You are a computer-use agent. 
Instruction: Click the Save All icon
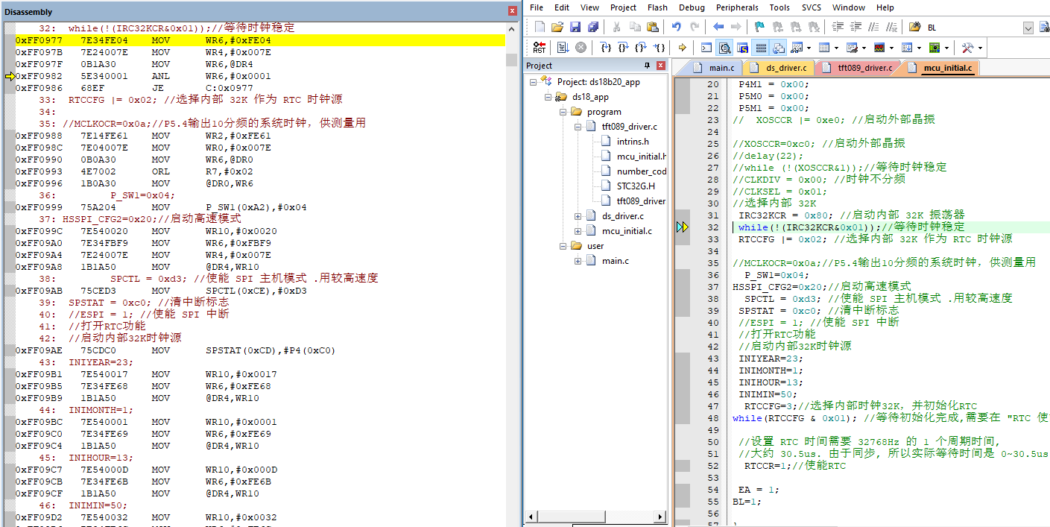coord(593,27)
